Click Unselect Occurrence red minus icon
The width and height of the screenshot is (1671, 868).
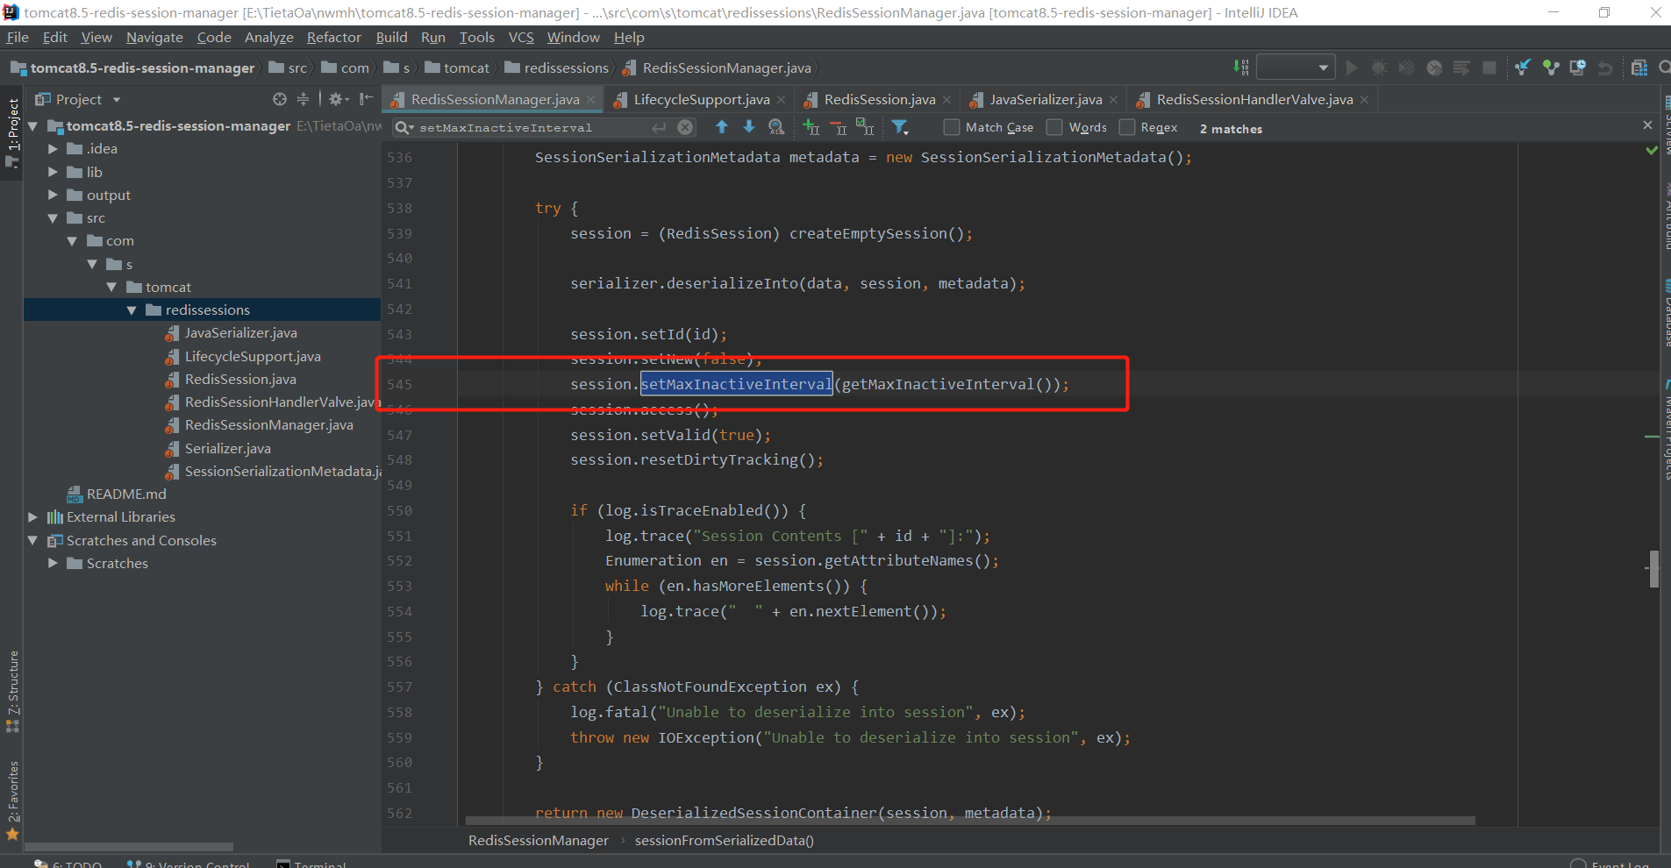pos(838,127)
